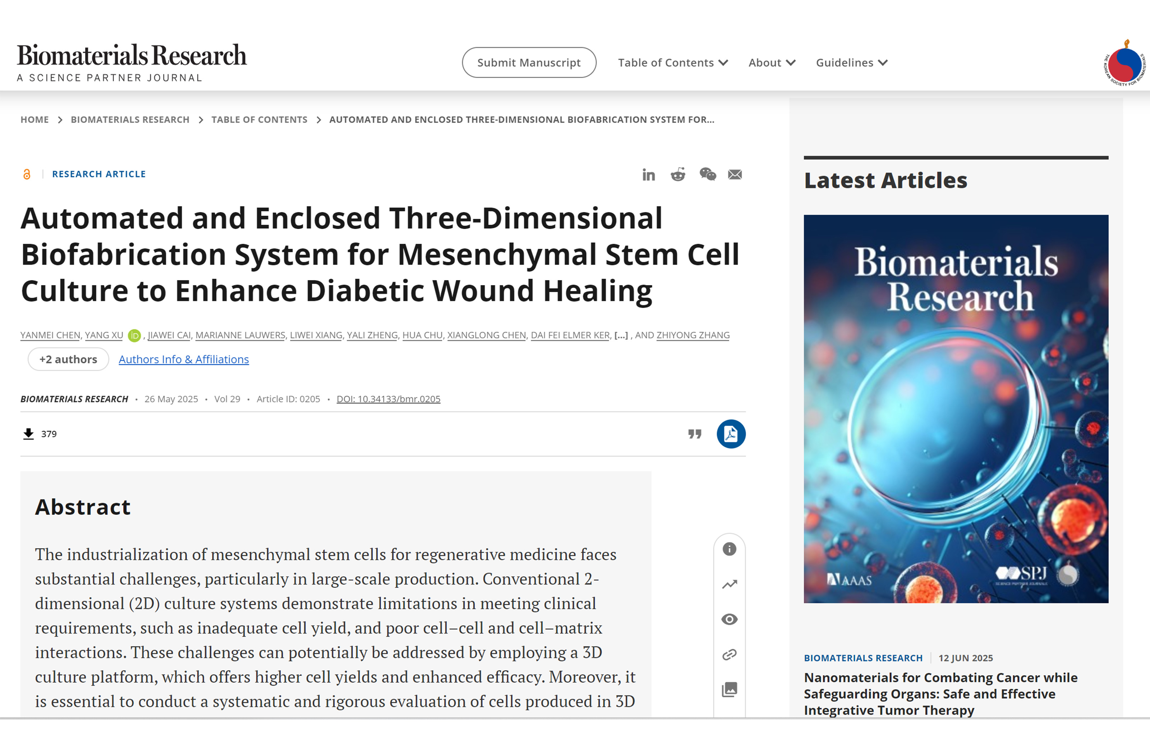Image resolution: width=1150 pixels, height=755 pixels.
Task: Click the download count icon
Action: 28,434
